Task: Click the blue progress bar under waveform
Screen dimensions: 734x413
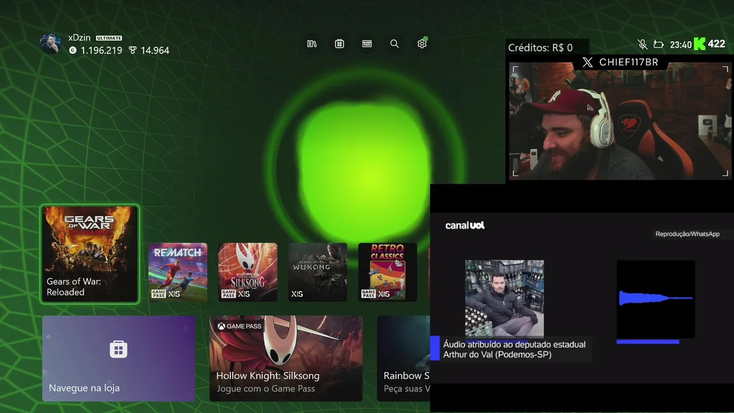Action: tap(648, 342)
